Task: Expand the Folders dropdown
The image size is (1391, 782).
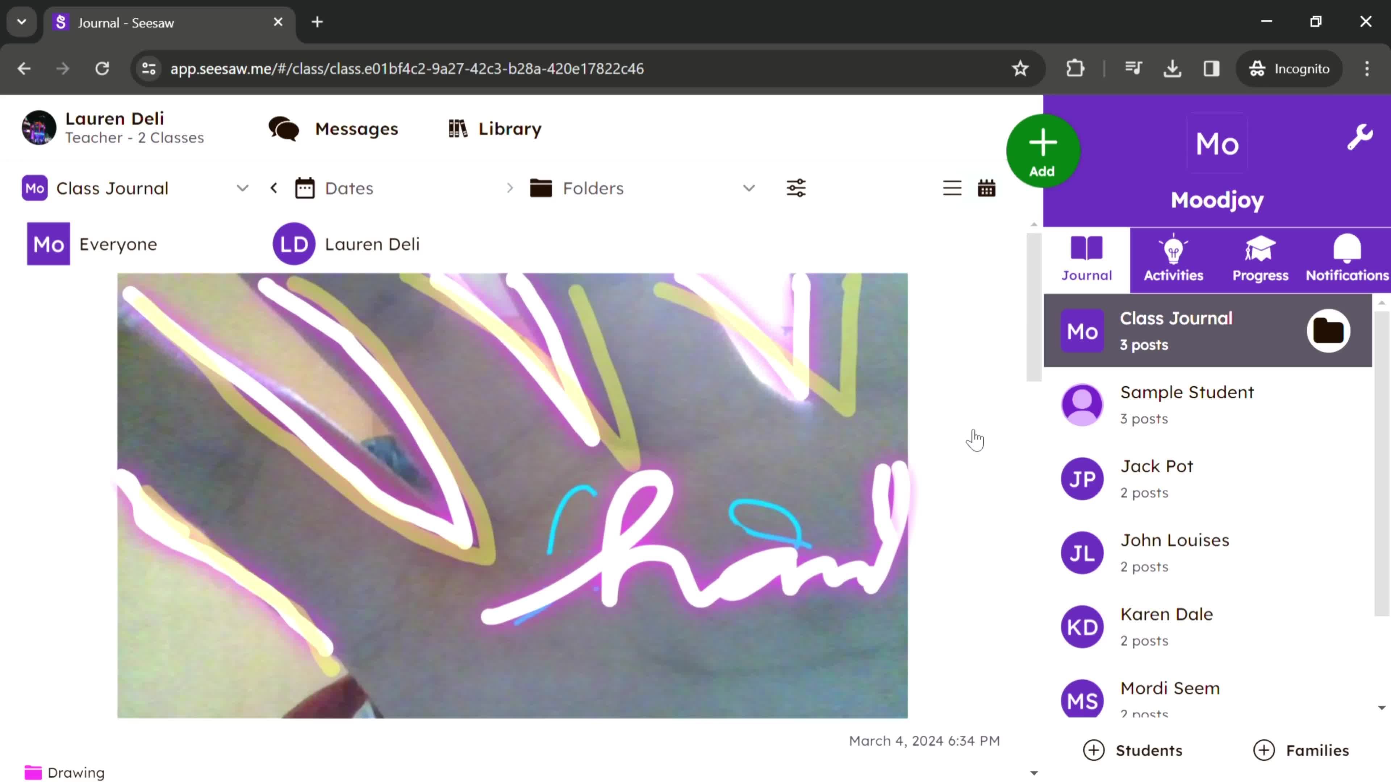Action: coord(749,188)
